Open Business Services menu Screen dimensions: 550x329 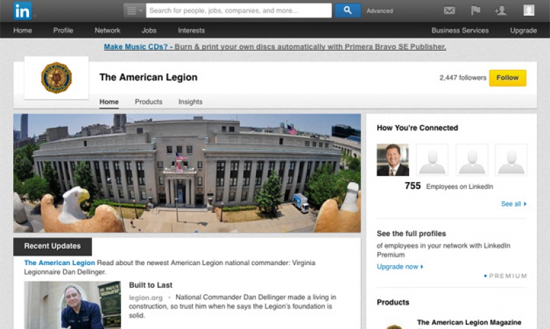pyautogui.click(x=460, y=30)
